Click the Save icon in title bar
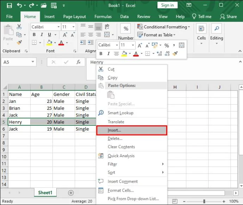Viewport: 243px width, 205px height. tap(9, 5)
